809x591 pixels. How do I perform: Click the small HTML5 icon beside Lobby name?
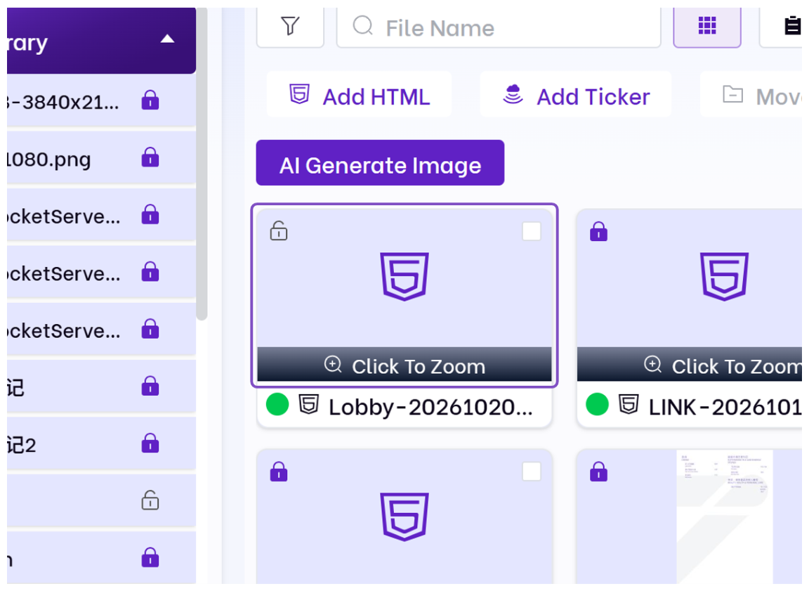(308, 405)
